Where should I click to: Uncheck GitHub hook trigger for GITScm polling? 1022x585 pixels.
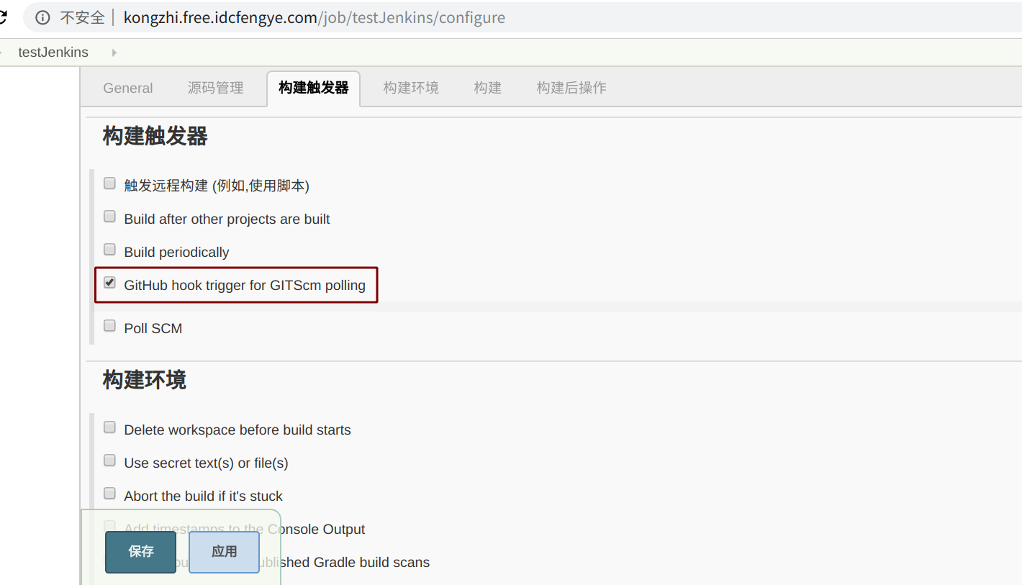click(x=109, y=283)
